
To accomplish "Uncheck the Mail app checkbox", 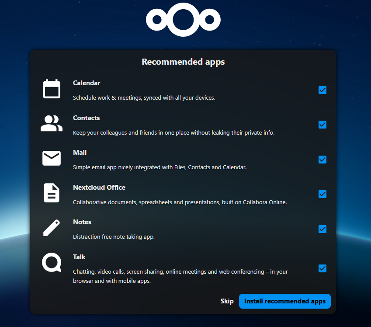I will coord(322,160).
